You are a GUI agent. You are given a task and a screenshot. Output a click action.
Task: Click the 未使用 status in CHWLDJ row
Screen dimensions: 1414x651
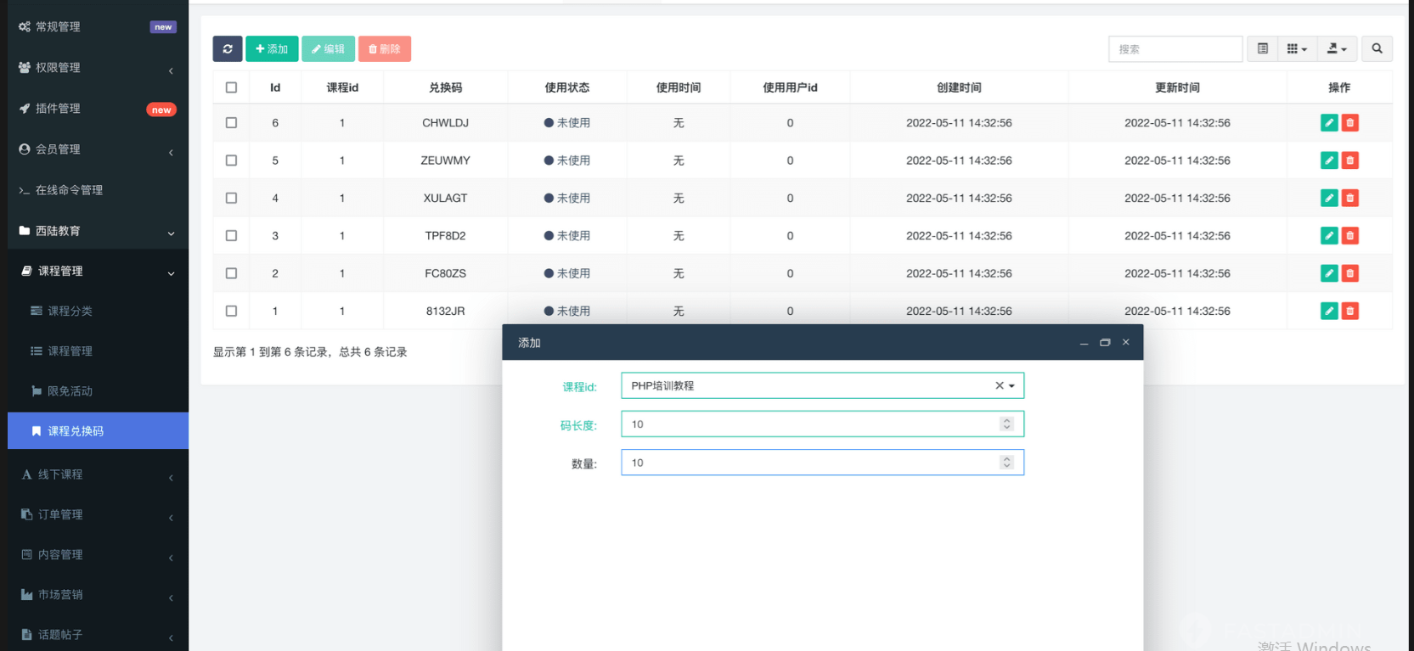(567, 123)
